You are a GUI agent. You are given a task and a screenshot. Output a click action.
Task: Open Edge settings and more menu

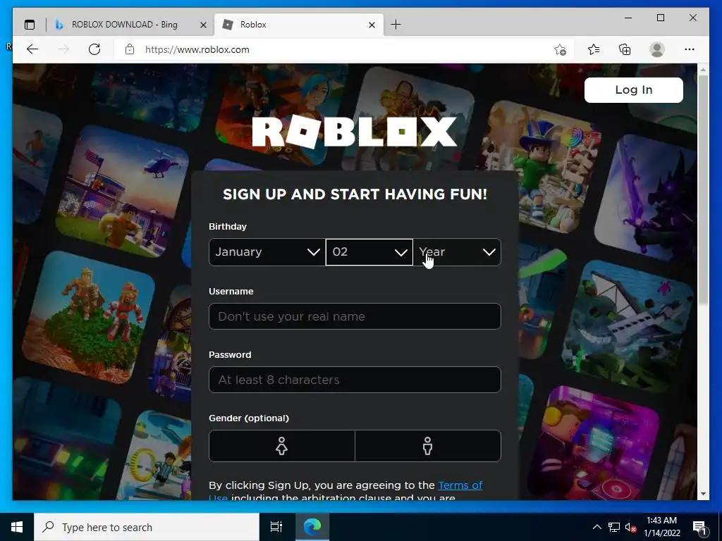(x=690, y=49)
